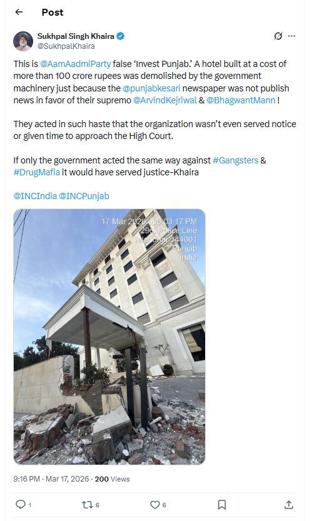The height and width of the screenshot is (521, 312).
Task: Visit the @BhagwantMann profile mention
Action: click(x=241, y=100)
